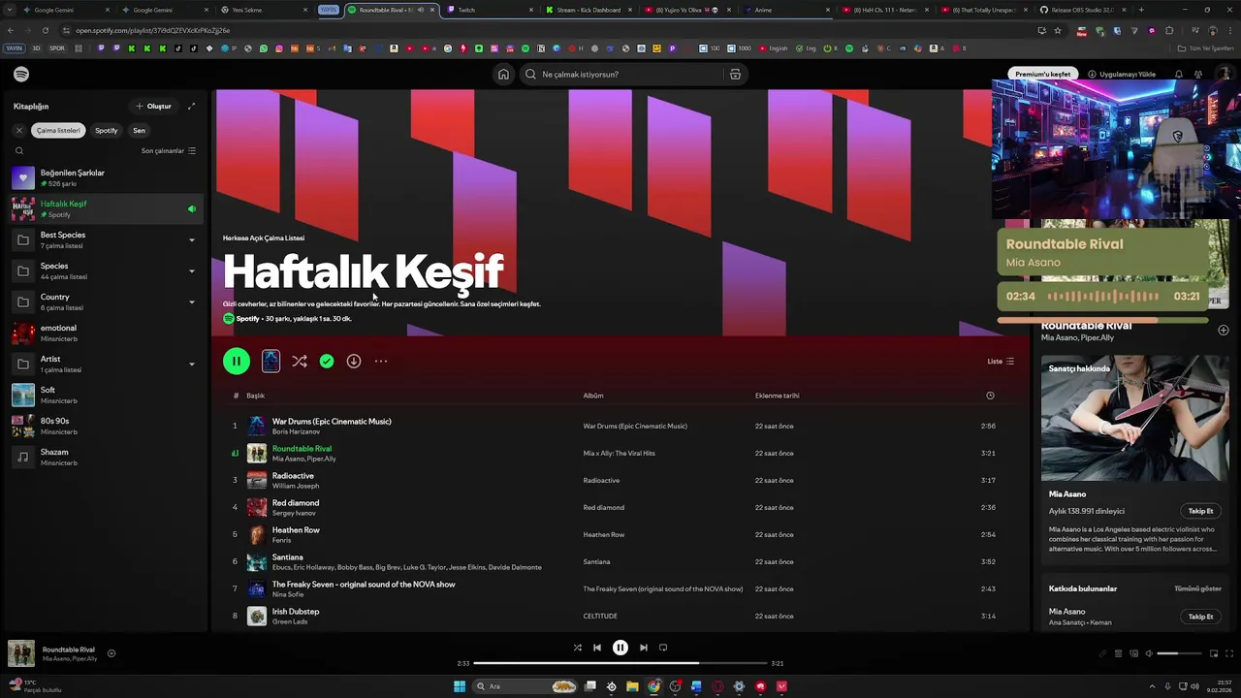Seek using the bottom playback progress bar
Image resolution: width=1241 pixels, height=698 pixels.
point(620,663)
